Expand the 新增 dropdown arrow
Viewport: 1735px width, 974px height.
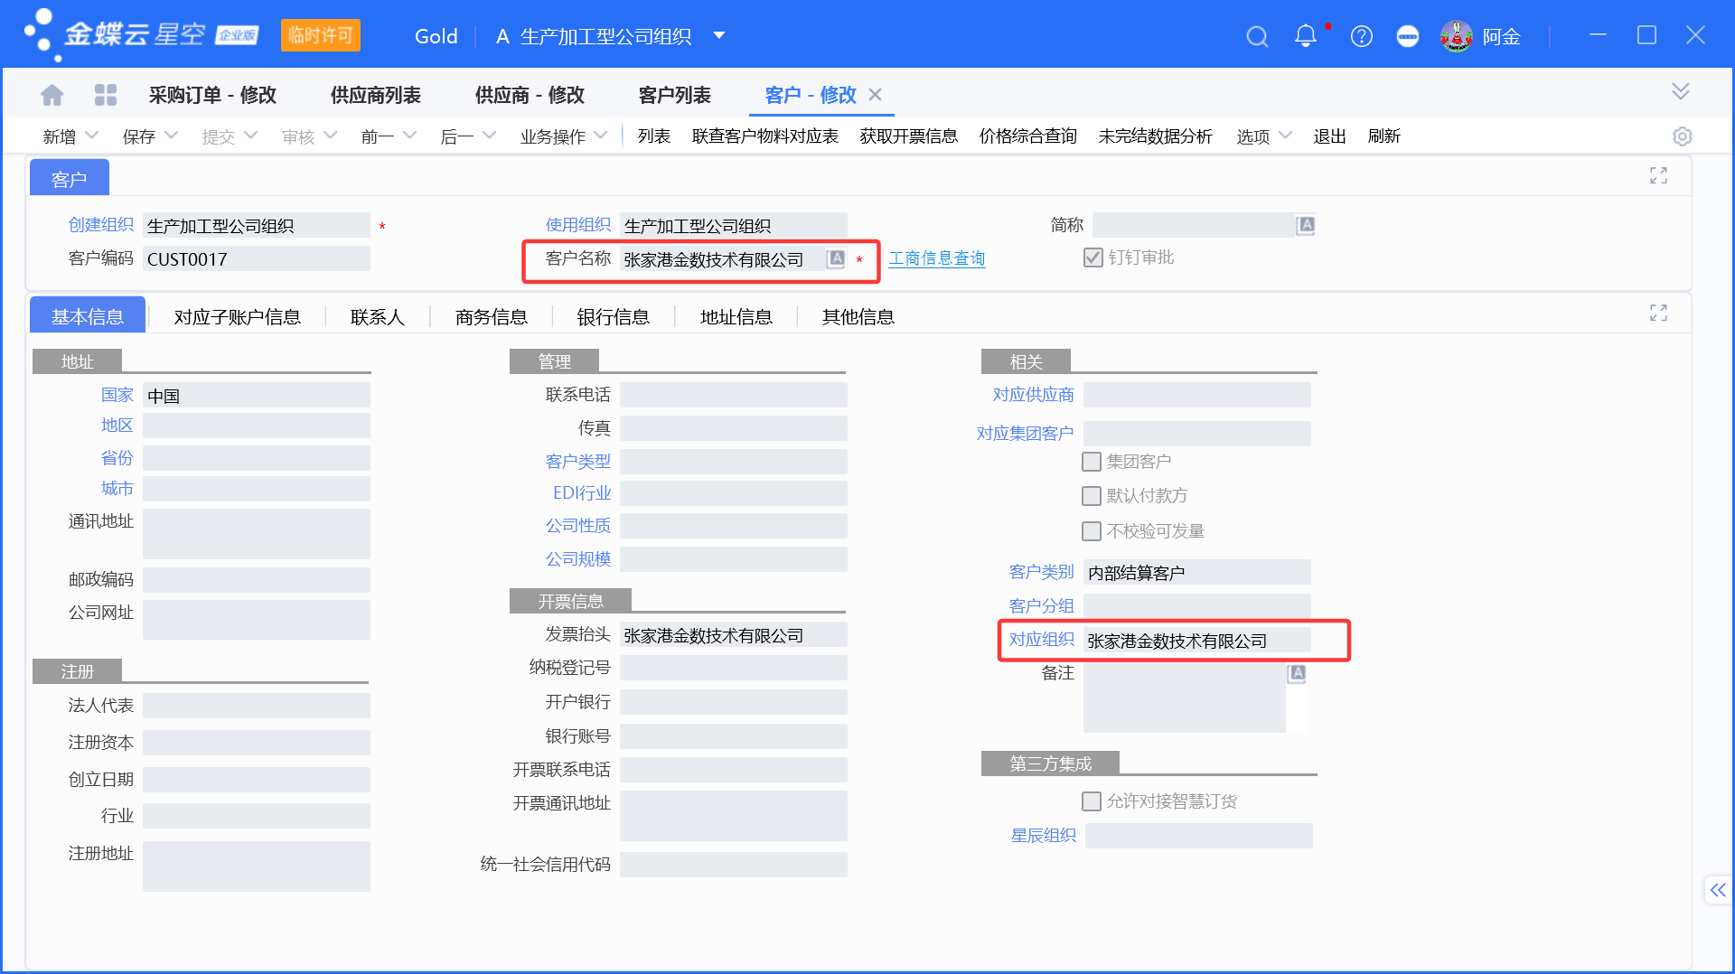pos(91,136)
